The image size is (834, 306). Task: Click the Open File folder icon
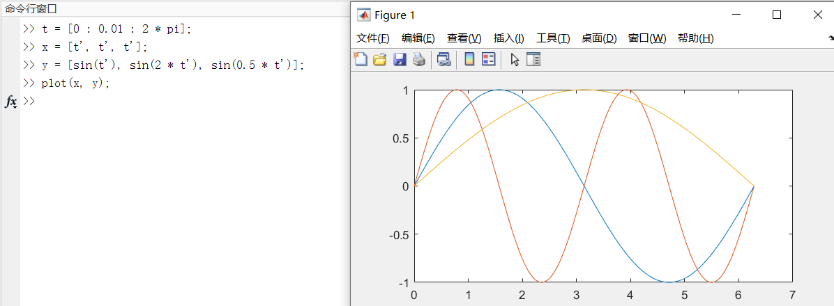tap(380, 59)
